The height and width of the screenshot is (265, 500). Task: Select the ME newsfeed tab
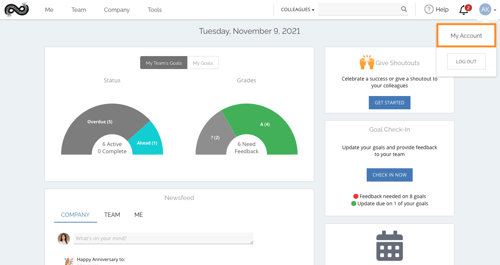[x=139, y=215]
